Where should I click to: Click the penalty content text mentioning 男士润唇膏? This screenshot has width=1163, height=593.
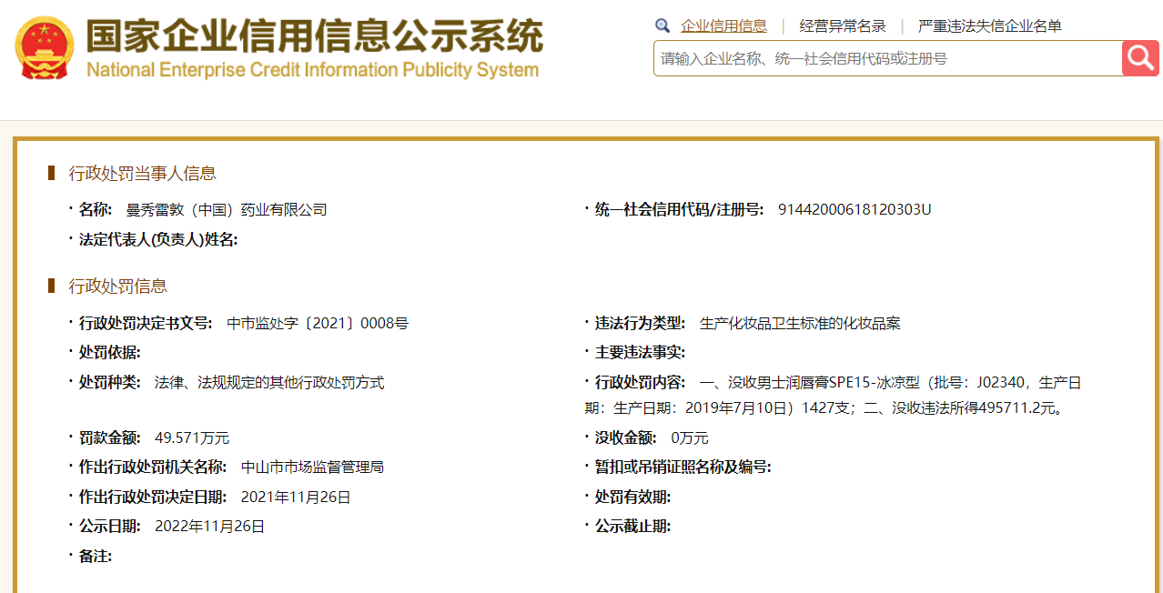click(833, 396)
